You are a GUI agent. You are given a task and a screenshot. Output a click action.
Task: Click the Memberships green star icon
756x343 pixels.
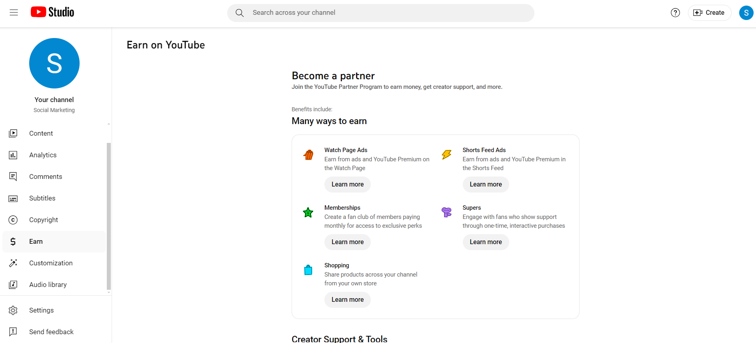(308, 213)
